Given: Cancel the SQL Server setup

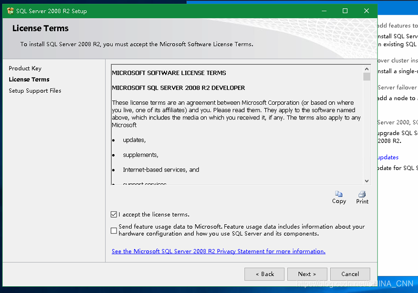Looking at the screenshot, I should point(350,274).
